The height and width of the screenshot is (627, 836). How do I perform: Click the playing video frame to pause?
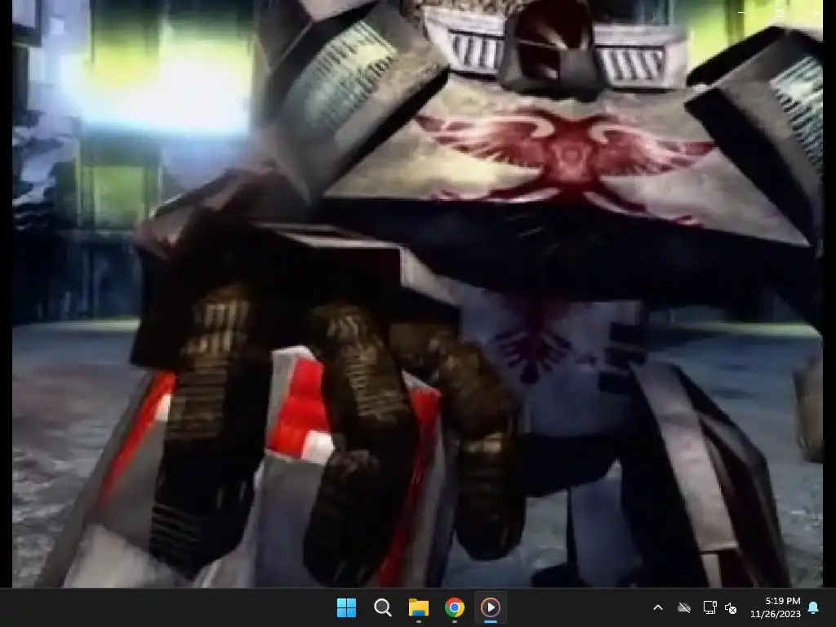click(417, 294)
